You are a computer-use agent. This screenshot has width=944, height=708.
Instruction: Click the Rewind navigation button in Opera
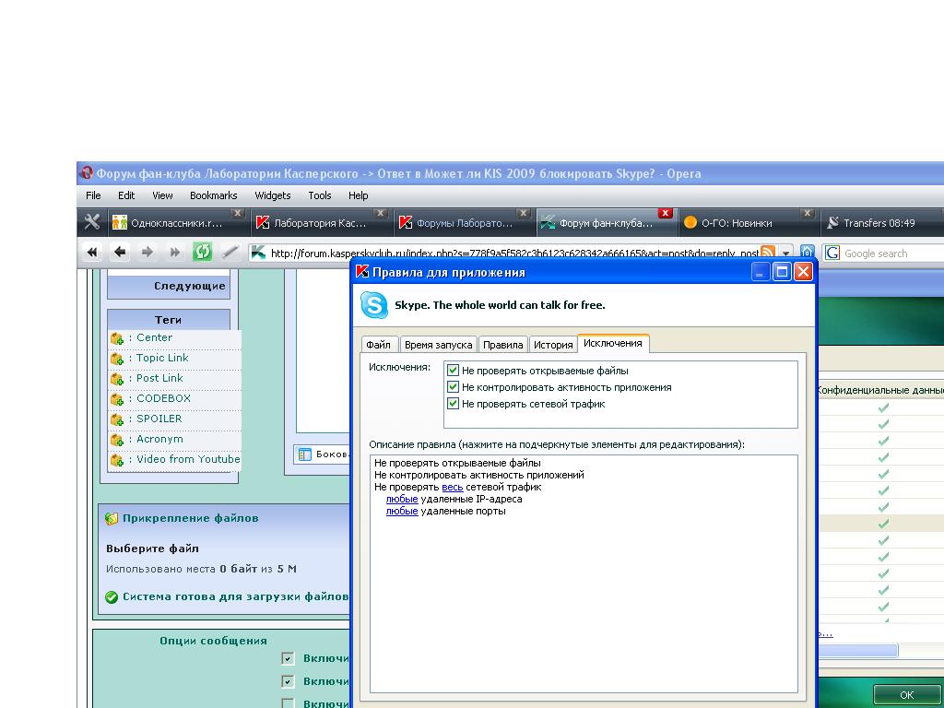[92, 253]
